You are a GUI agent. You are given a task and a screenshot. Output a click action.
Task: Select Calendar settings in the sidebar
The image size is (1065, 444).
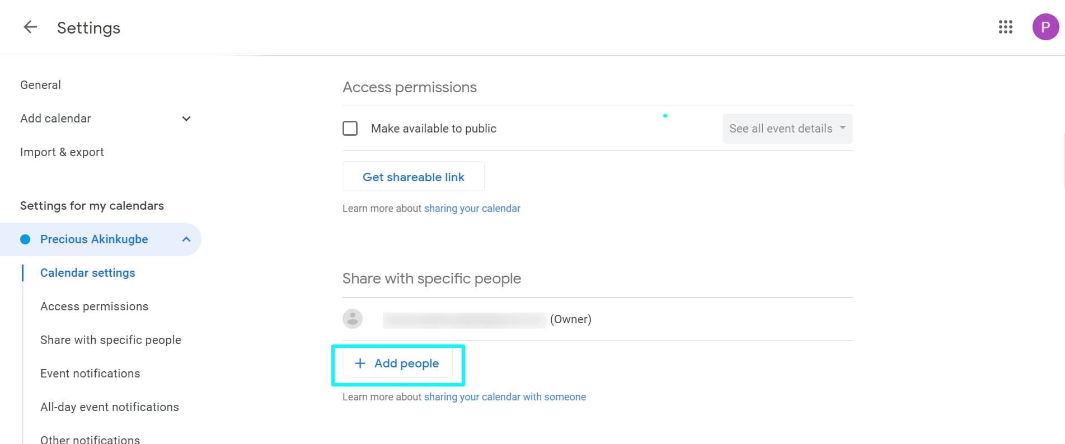pos(88,273)
